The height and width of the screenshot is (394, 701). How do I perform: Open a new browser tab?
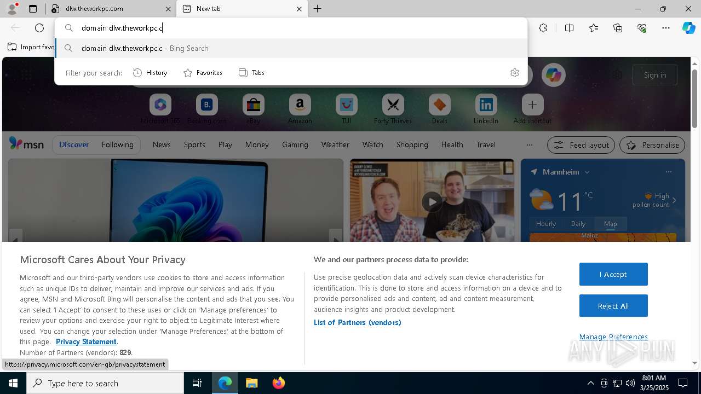[318, 9]
